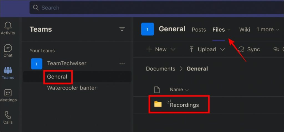Select the TeamTechwiser team name
This screenshot has height=132, width=284.
pos(67,64)
